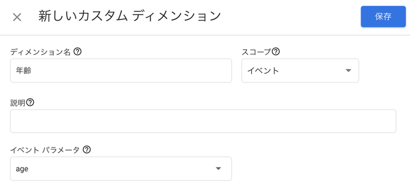This screenshot has width=410, height=192.
Task: Select the age value text
Action: coord(22,169)
